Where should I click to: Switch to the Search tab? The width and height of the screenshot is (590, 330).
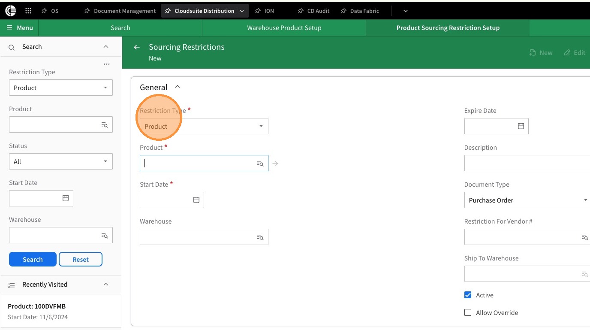[x=120, y=27]
